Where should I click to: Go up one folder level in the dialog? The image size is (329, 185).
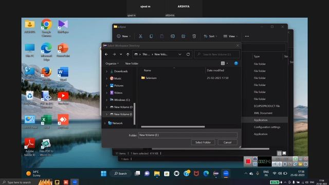[x=128, y=54]
